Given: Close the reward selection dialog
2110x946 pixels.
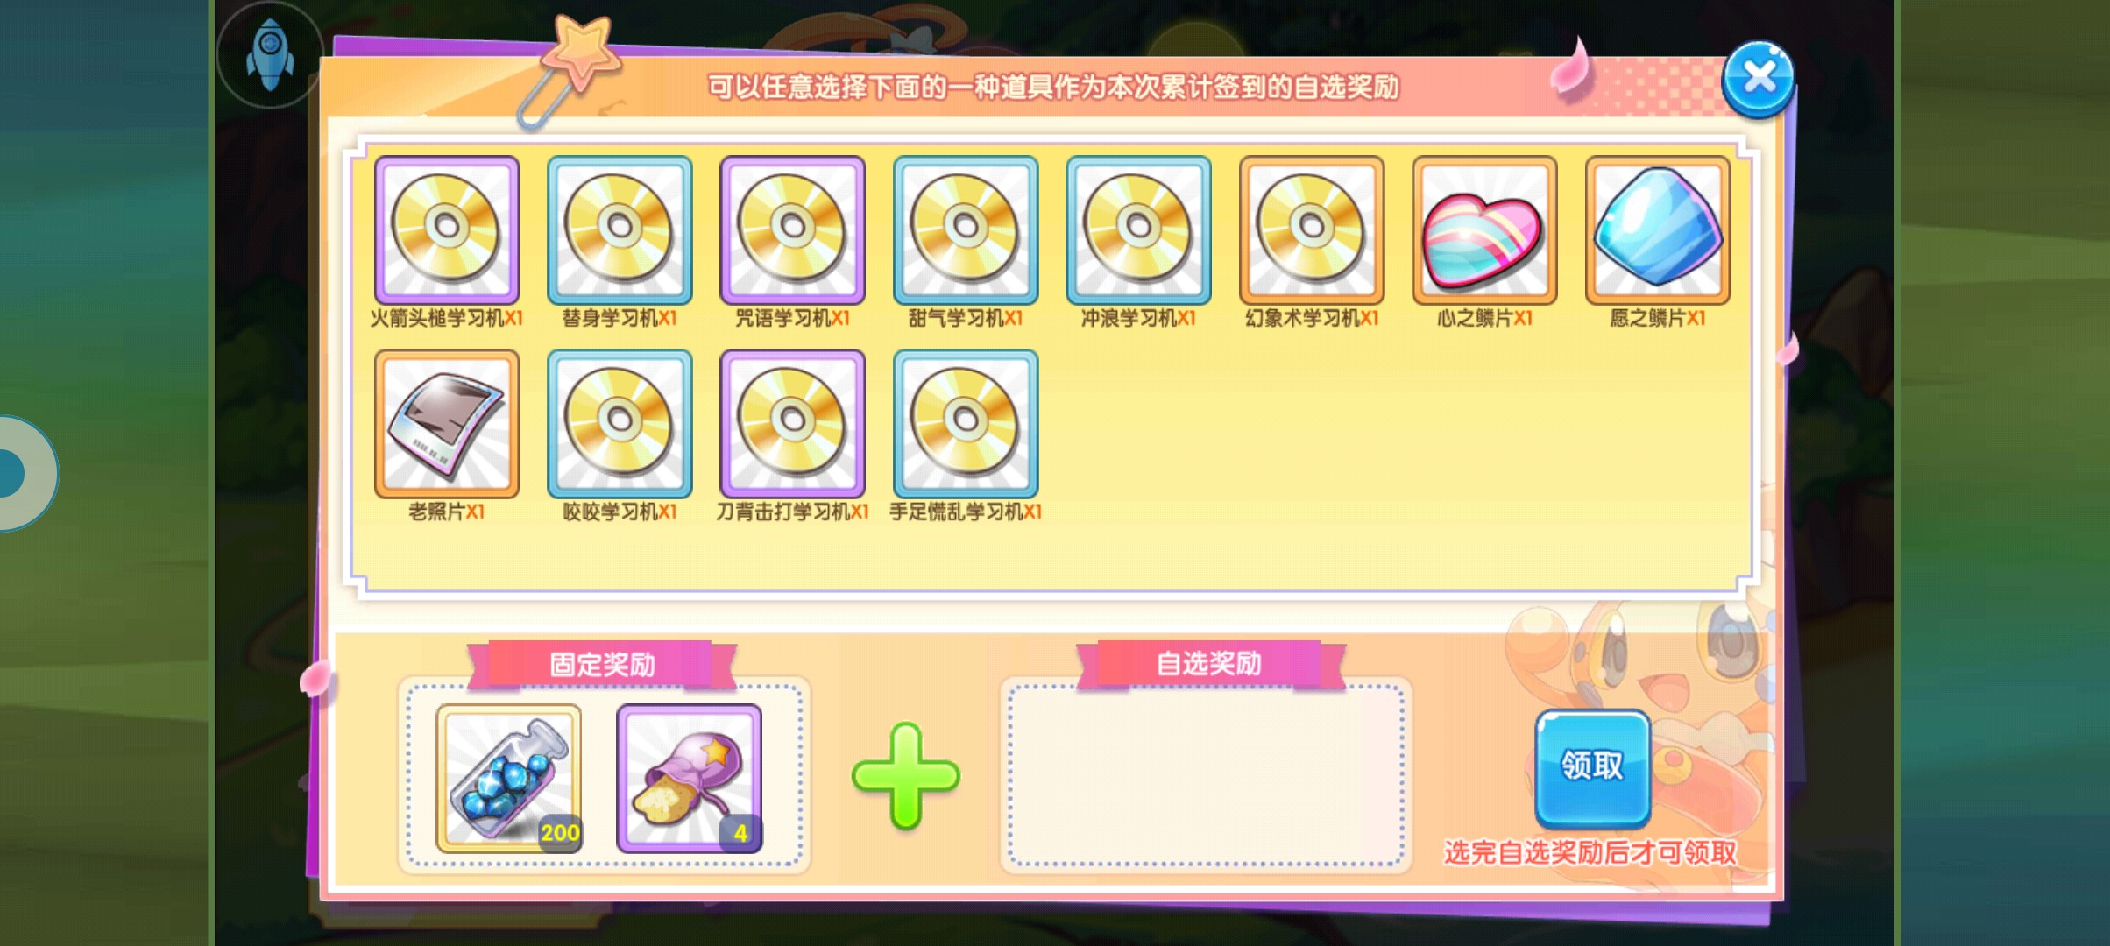Looking at the screenshot, I should 1758,79.
